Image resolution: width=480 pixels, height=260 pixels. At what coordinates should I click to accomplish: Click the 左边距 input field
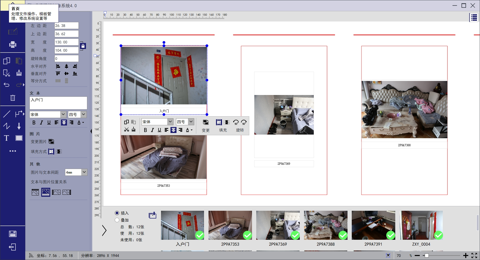point(66,25)
